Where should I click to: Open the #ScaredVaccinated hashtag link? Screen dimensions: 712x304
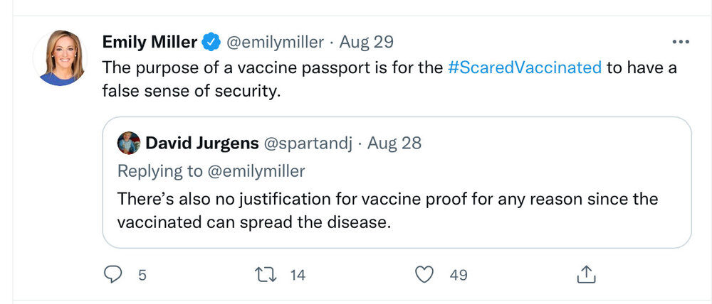click(x=526, y=68)
